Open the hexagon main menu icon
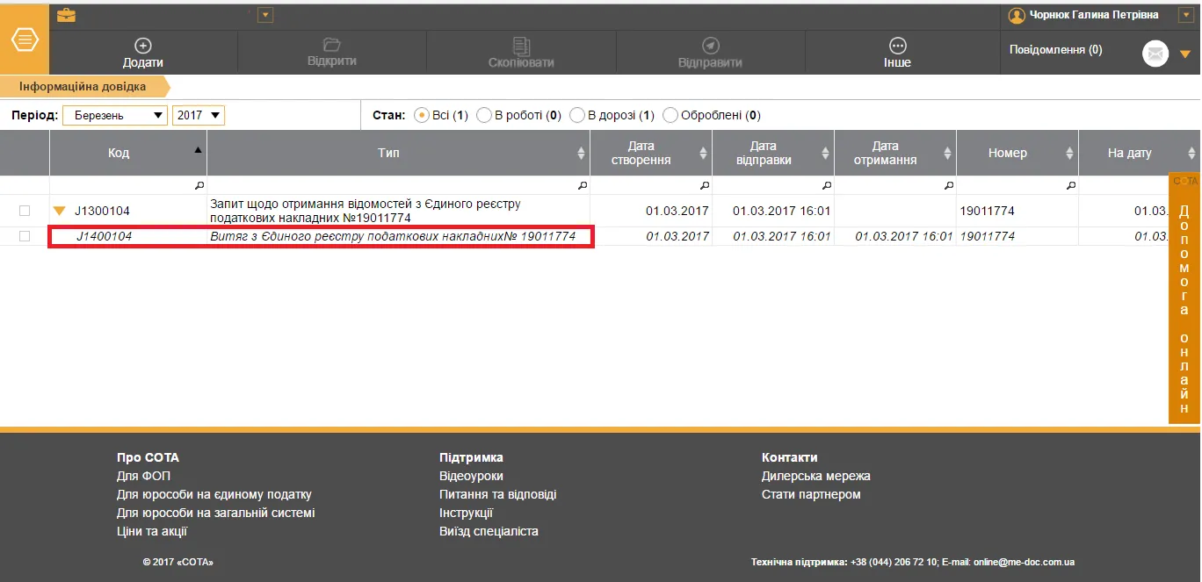Screen dimensions: 1202x582 click(25, 40)
